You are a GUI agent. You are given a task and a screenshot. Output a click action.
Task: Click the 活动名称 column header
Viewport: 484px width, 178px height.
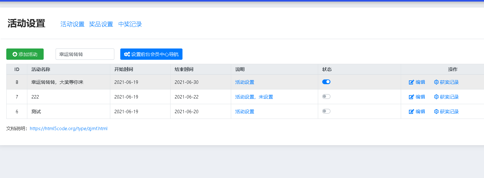41,69
